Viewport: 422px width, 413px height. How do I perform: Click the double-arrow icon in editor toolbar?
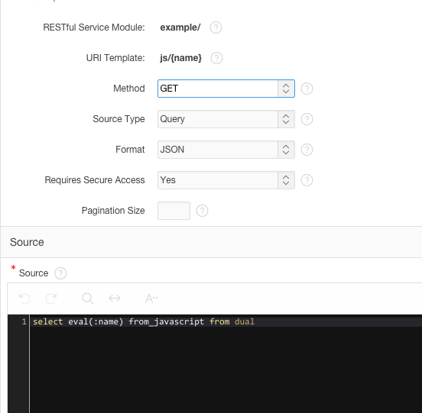[x=115, y=298]
